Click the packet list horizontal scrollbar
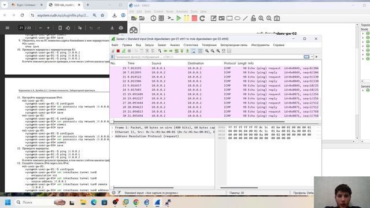Viewport: 370px width, 208px height. point(199,122)
